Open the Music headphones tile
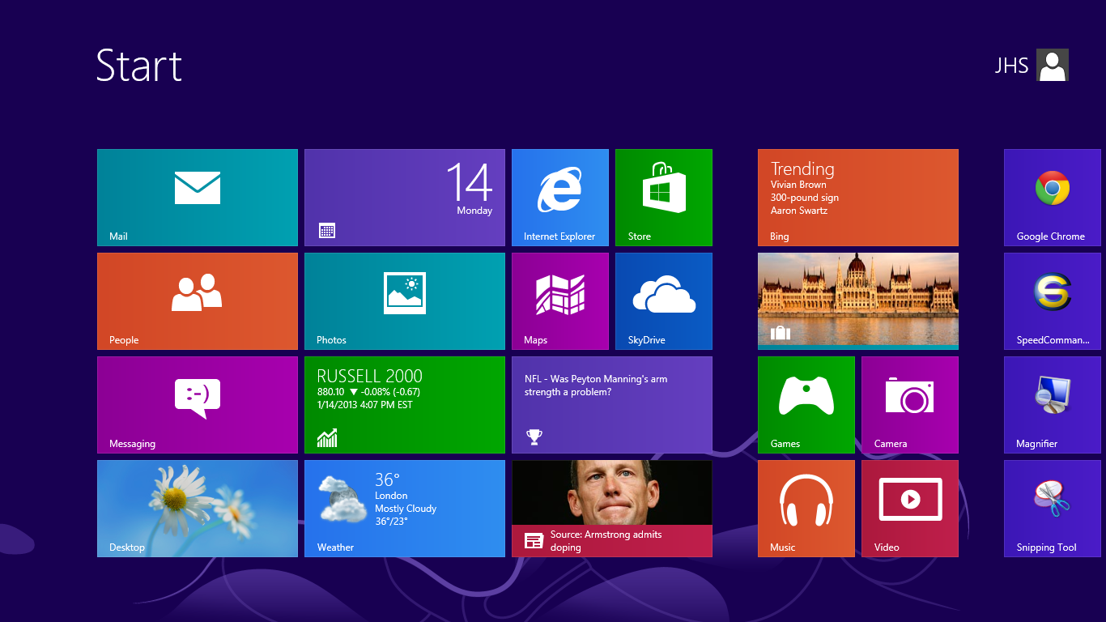Viewport: 1106px width, 622px height. pos(806,508)
